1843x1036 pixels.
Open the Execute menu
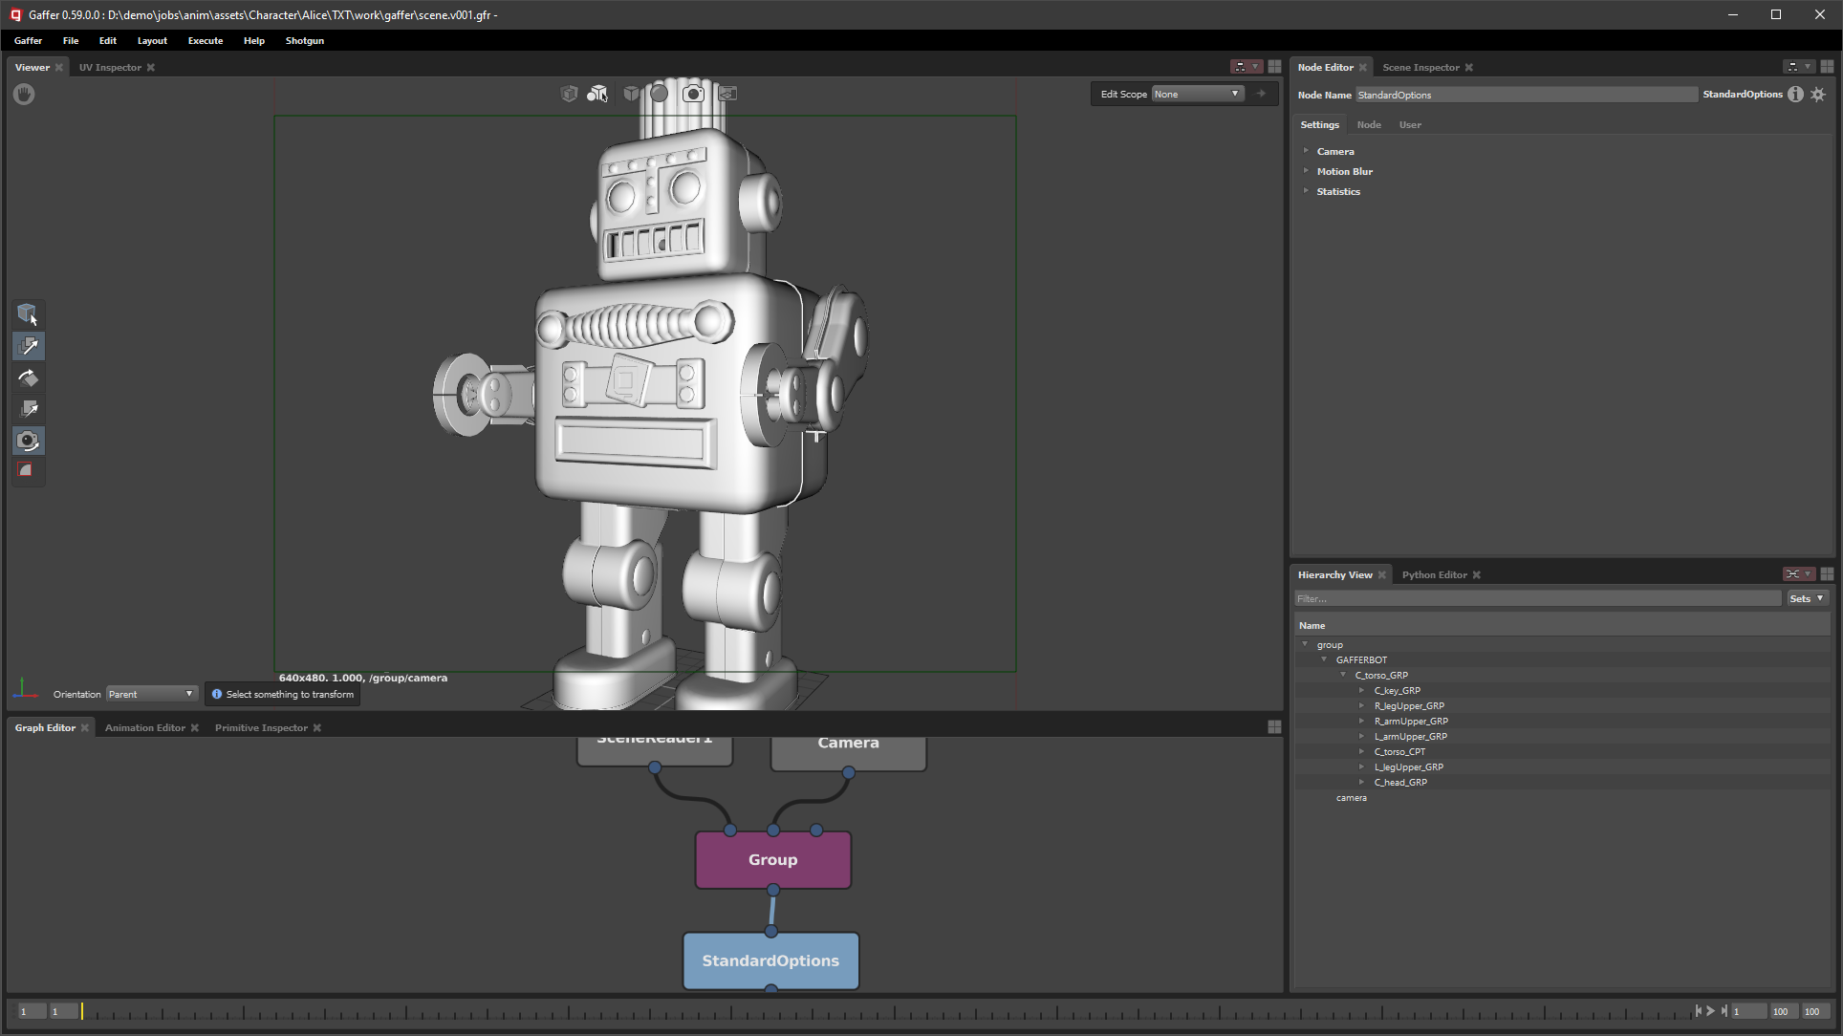(205, 41)
